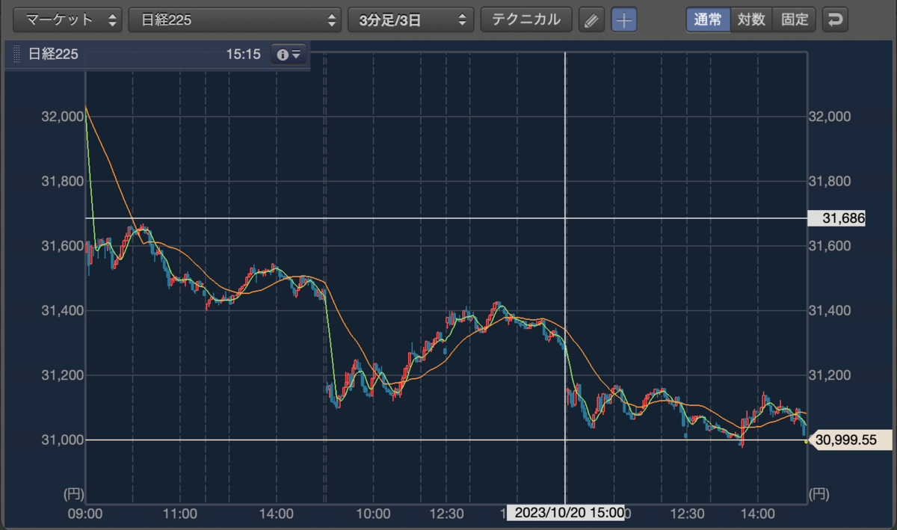Click the 11:00 time axis label
This screenshot has height=530, width=897.
pos(180,514)
